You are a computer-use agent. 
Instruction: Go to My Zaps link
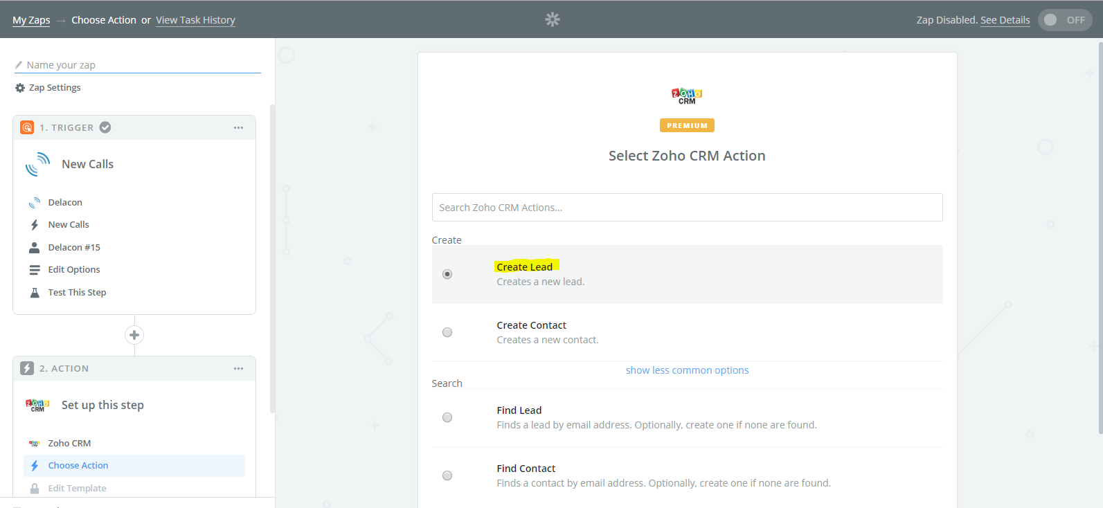tap(31, 20)
